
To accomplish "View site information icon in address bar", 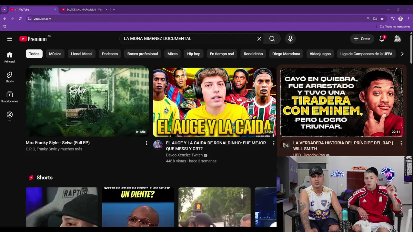I will [x=29, y=19].
